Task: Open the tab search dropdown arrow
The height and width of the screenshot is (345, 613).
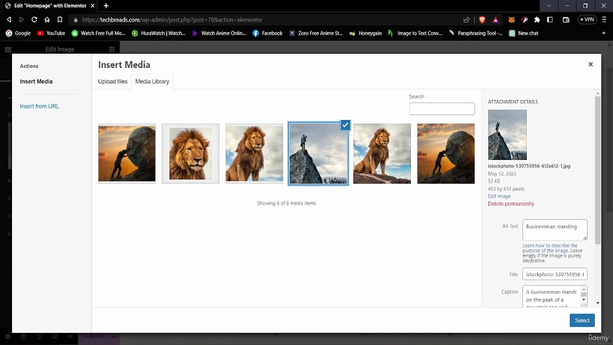Action: click(549, 6)
